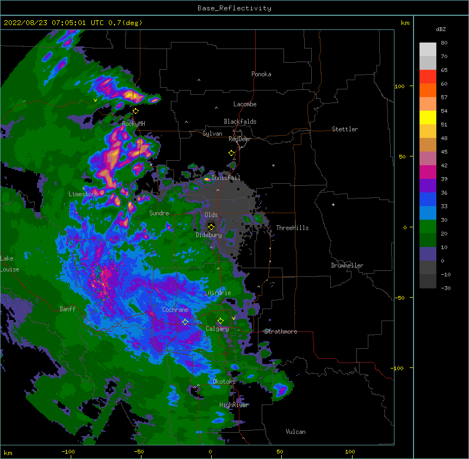
Task: Click the Stettler city label
Action: coord(345,129)
